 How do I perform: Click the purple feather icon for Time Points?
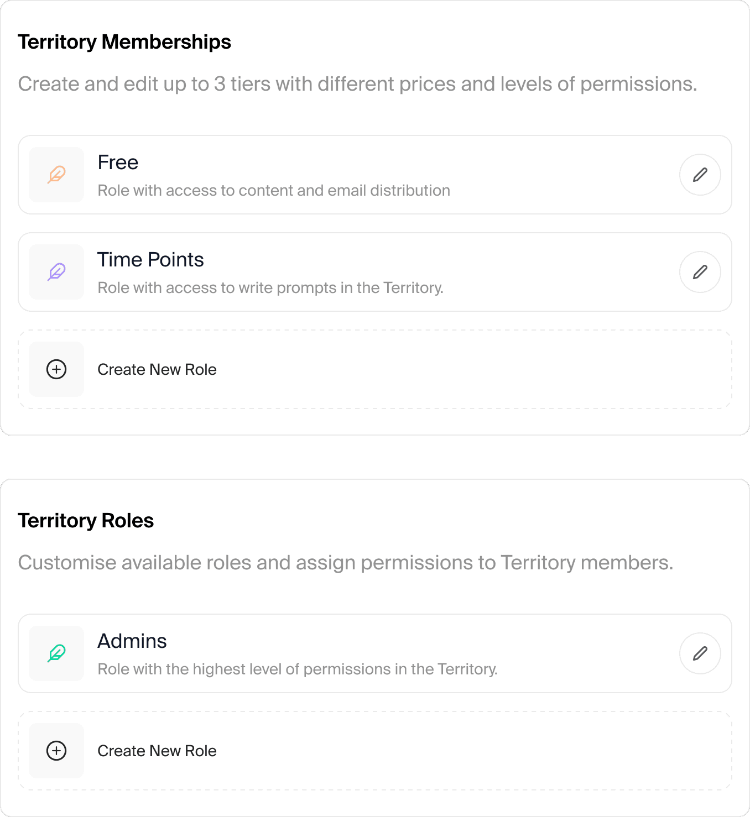point(56,272)
